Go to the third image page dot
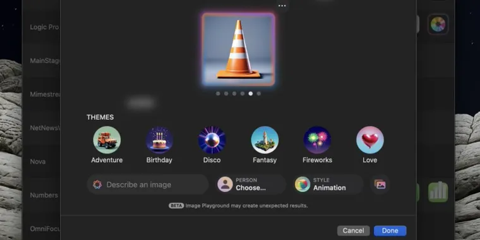The height and width of the screenshot is (240, 480). (234, 93)
